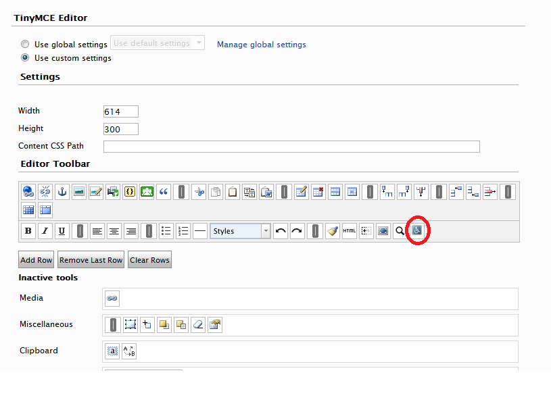Viewport: 551px width, 406px height.
Task: Click the Bold formatting icon
Action: click(x=28, y=231)
